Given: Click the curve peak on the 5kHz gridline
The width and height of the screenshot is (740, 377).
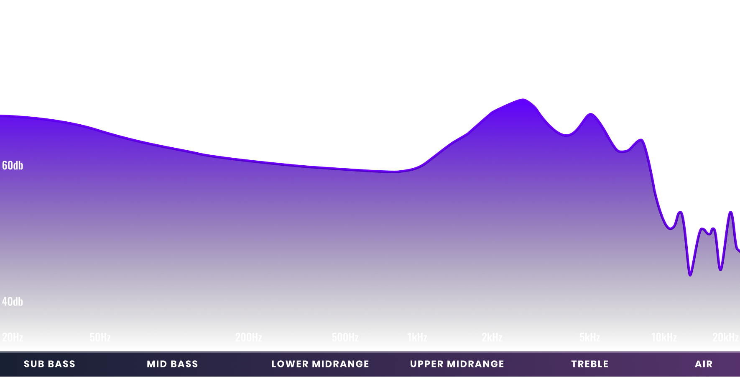Looking at the screenshot, I should pyautogui.click(x=590, y=113).
